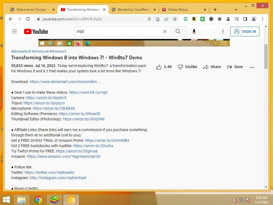Close the Roblox Robux tab
273x205 pixels.
coord(205,10)
